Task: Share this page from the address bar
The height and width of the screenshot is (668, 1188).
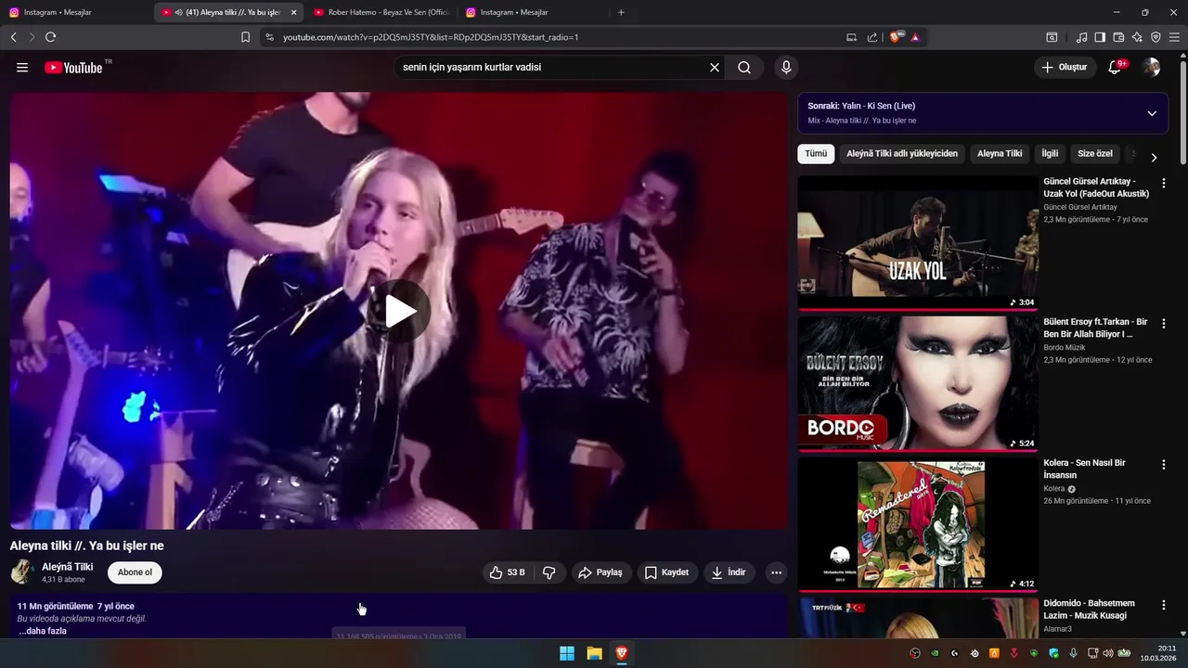Action: point(872,37)
